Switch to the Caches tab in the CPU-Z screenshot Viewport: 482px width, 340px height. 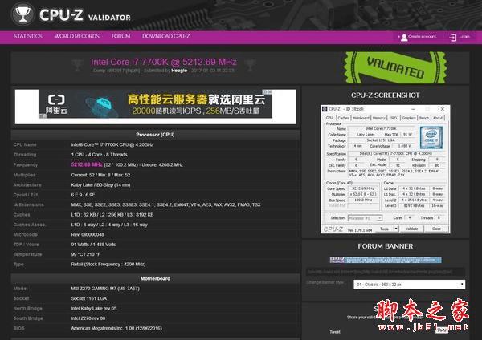[x=343, y=118]
